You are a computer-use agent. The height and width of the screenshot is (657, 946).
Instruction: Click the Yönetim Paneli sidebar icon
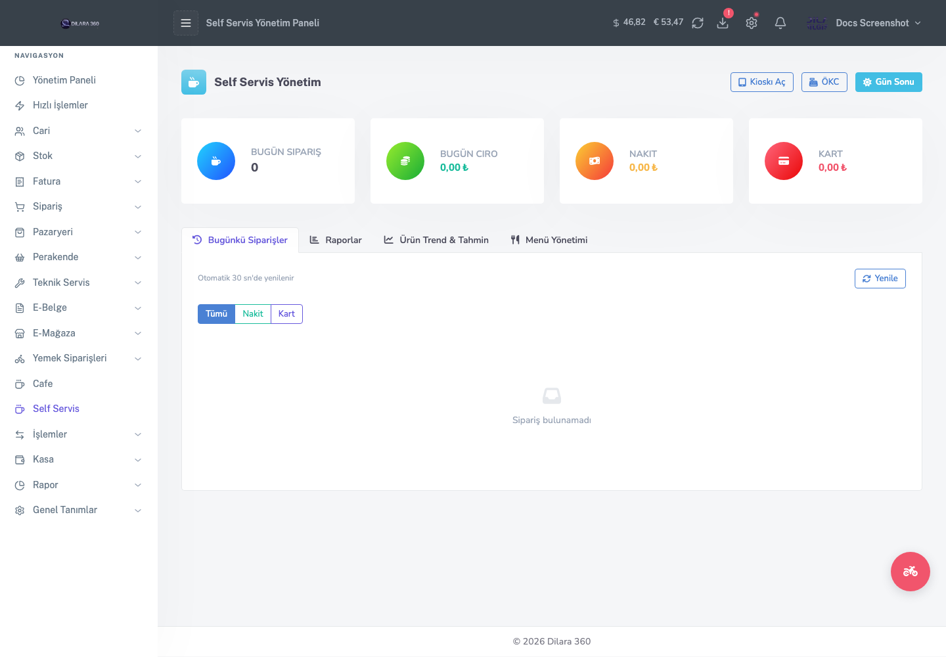point(20,81)
